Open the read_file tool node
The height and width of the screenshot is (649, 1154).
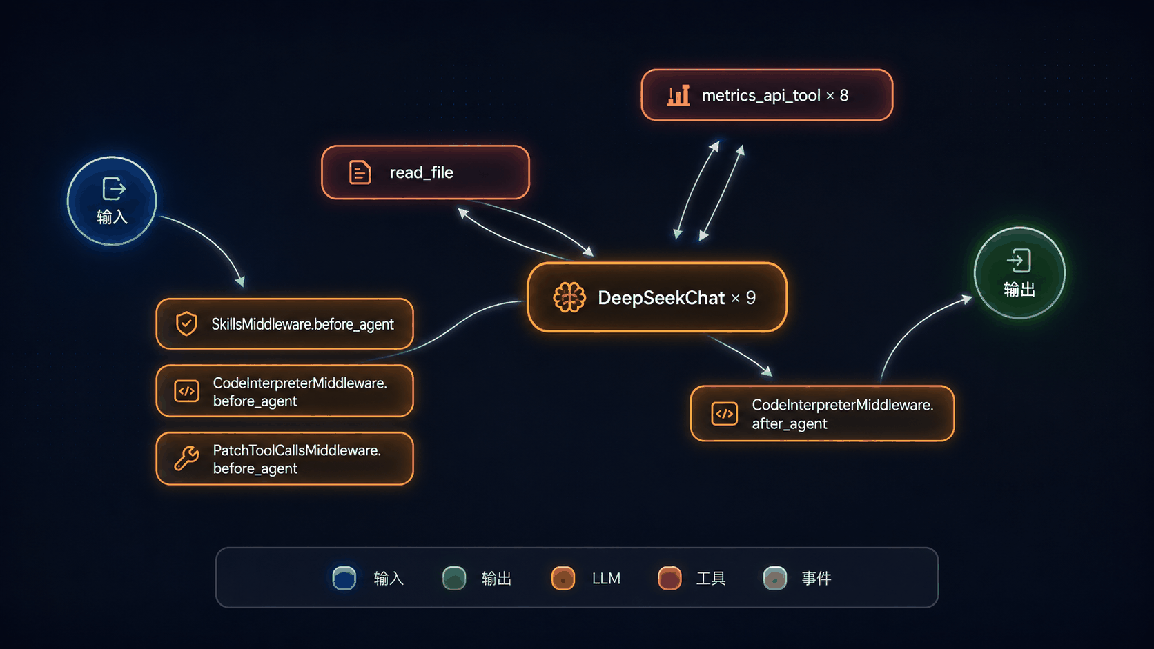coord(425,172)
